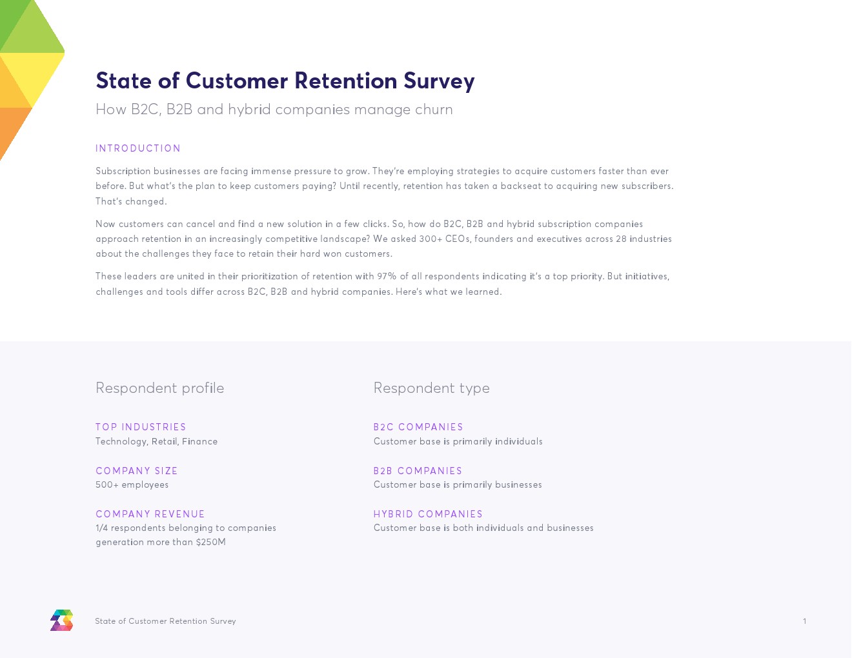Select the HYBRID COMPANIES label
This screenshot has width=852, height=658.
(x=428, y=514)
